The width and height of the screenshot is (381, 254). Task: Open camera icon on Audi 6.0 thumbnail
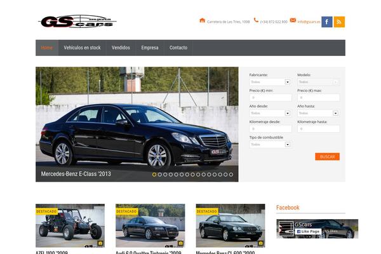180,243
